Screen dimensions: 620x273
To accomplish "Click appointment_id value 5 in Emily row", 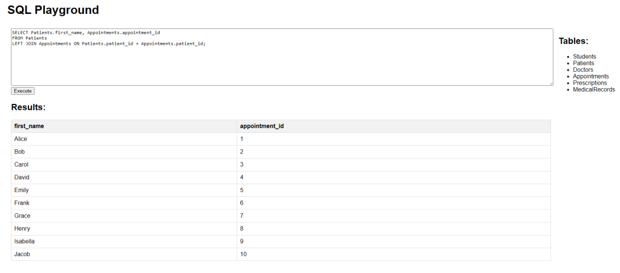I will point(394,190).
